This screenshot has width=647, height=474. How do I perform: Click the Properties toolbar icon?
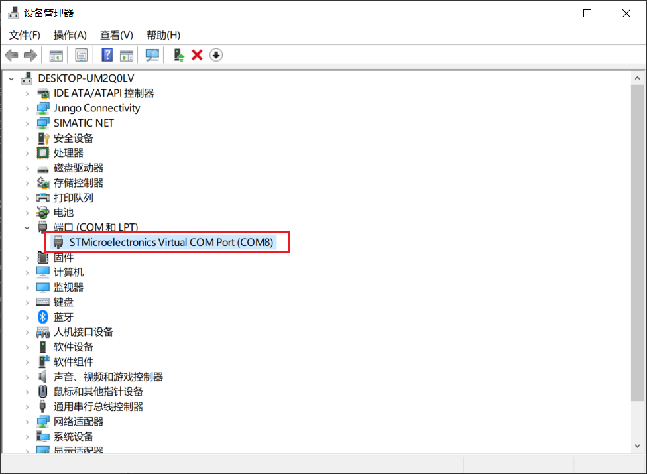tap(82, 55)
